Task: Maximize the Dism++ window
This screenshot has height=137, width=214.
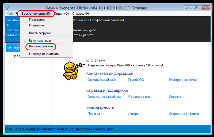Action: tap(197, 8)
